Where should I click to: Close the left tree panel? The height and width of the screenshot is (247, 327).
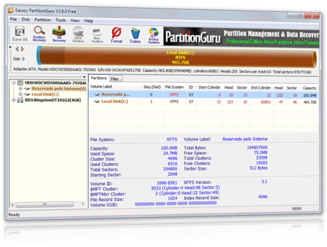click(x=84, y=77)
